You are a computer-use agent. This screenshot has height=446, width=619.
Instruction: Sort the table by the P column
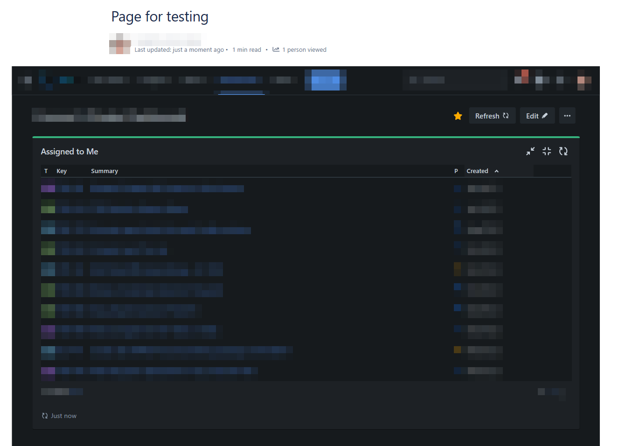click(456, 171)
